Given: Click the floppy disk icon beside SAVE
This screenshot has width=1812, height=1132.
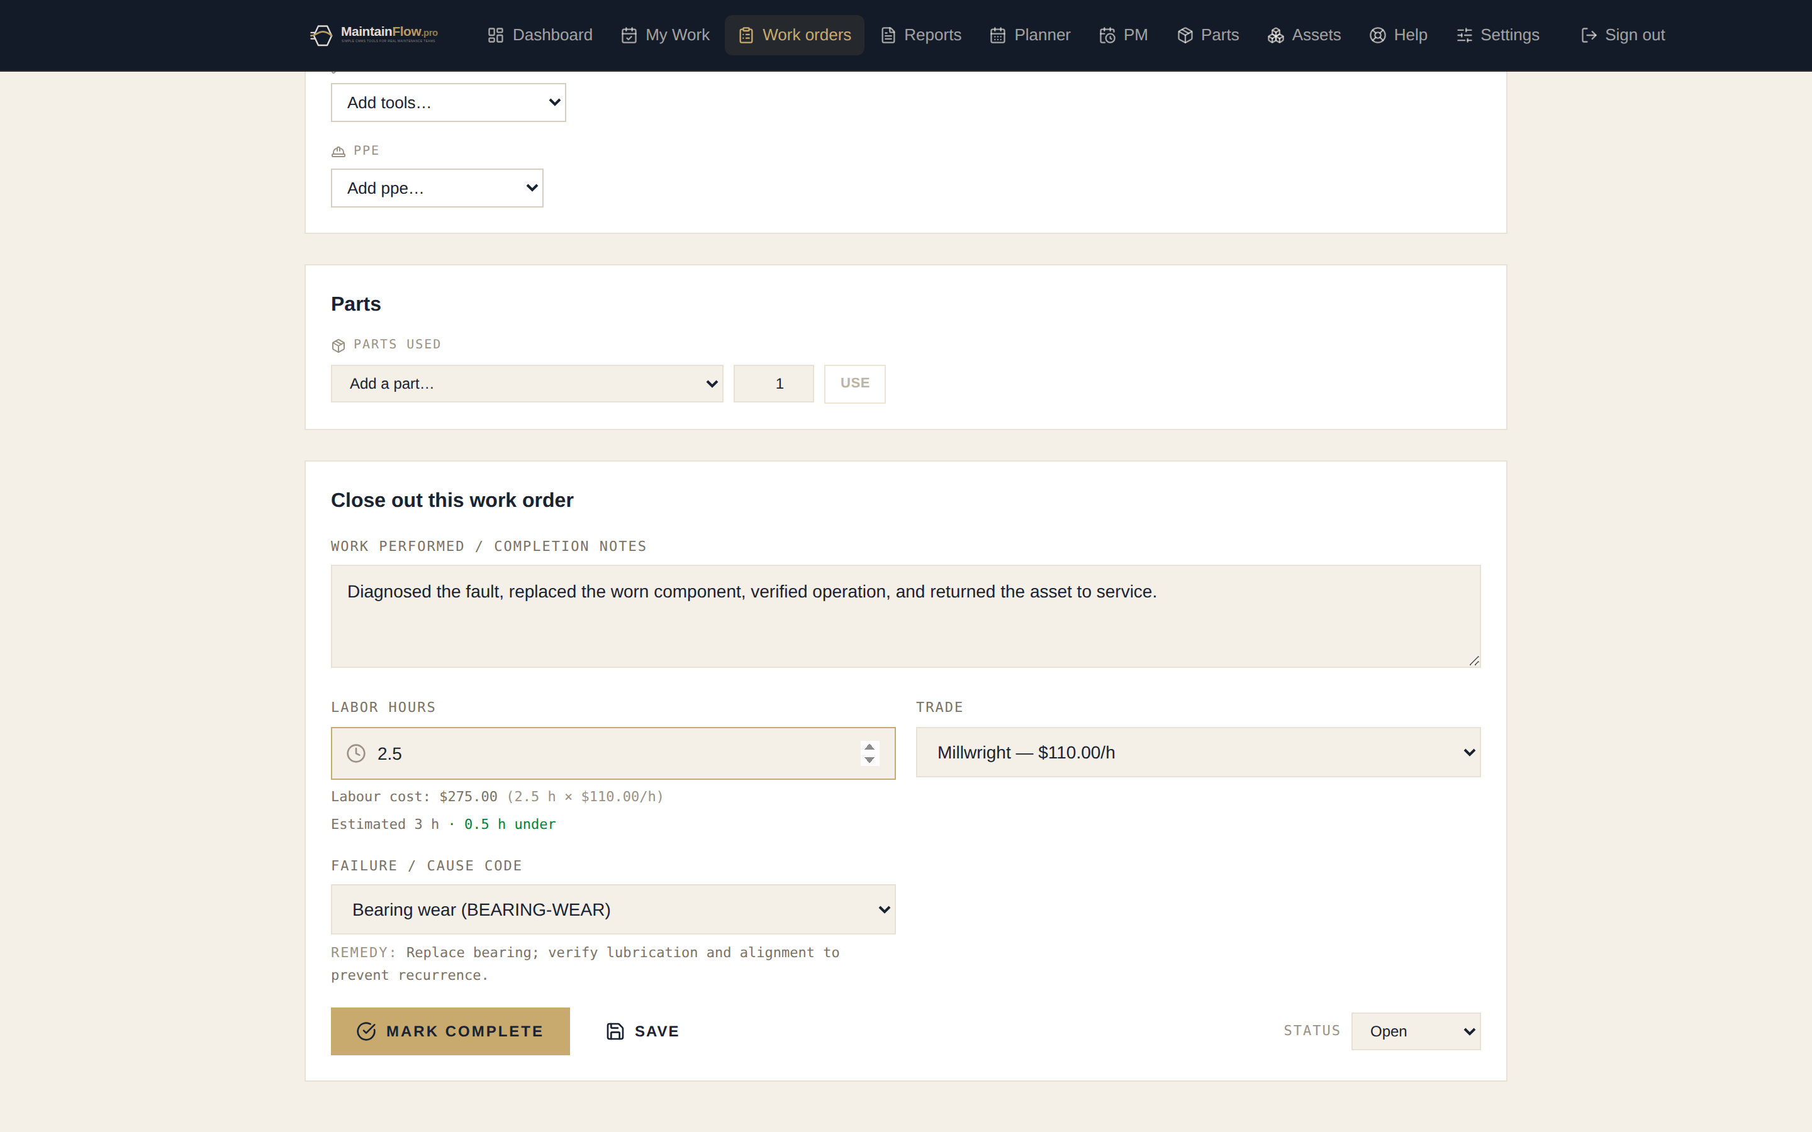Looking at the screenshot, I should click(615, 1031).
